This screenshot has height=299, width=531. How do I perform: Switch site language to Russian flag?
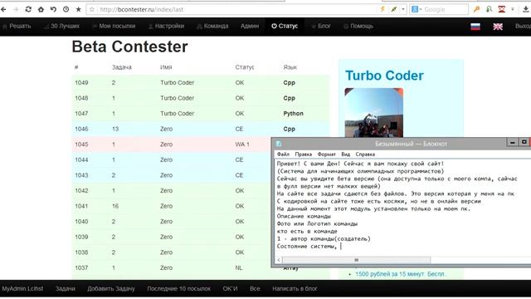point(475,27)
